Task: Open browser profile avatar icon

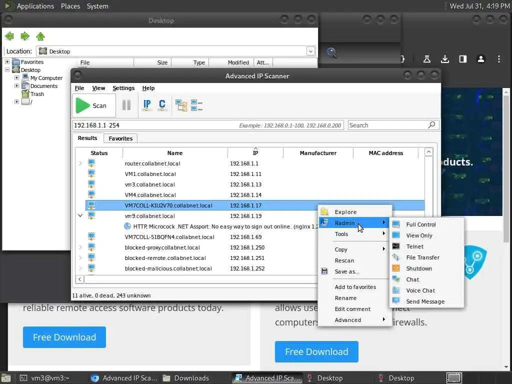Action: (x=480, y=59)
